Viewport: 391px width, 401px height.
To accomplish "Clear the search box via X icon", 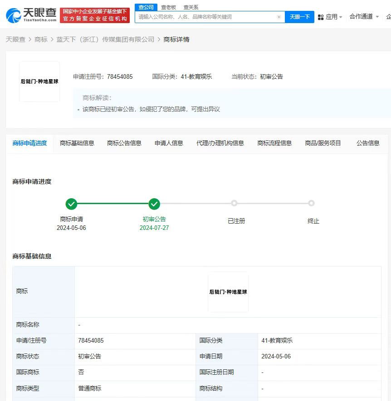I will click(x=279, y=17).
